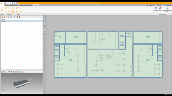The image size is (172, 96).
Task: Click the export document icon in title bar
Action: pyautogui.click(x=17, y=3)
